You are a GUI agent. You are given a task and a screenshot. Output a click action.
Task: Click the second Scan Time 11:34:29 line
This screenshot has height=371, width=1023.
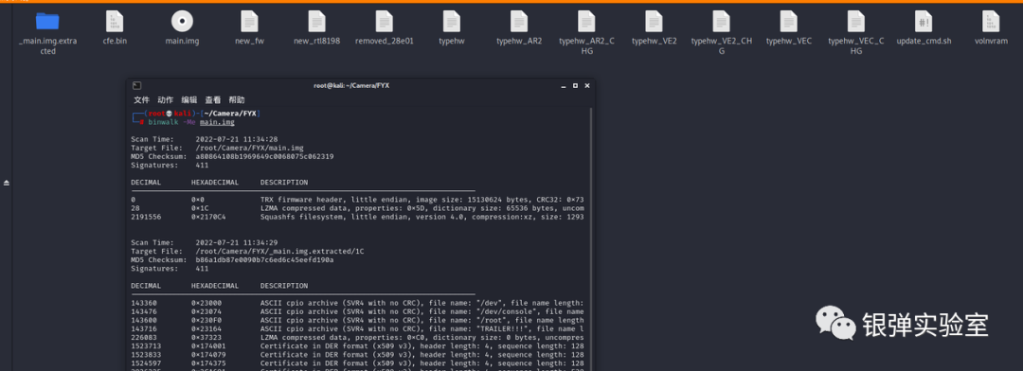(205, 242)
